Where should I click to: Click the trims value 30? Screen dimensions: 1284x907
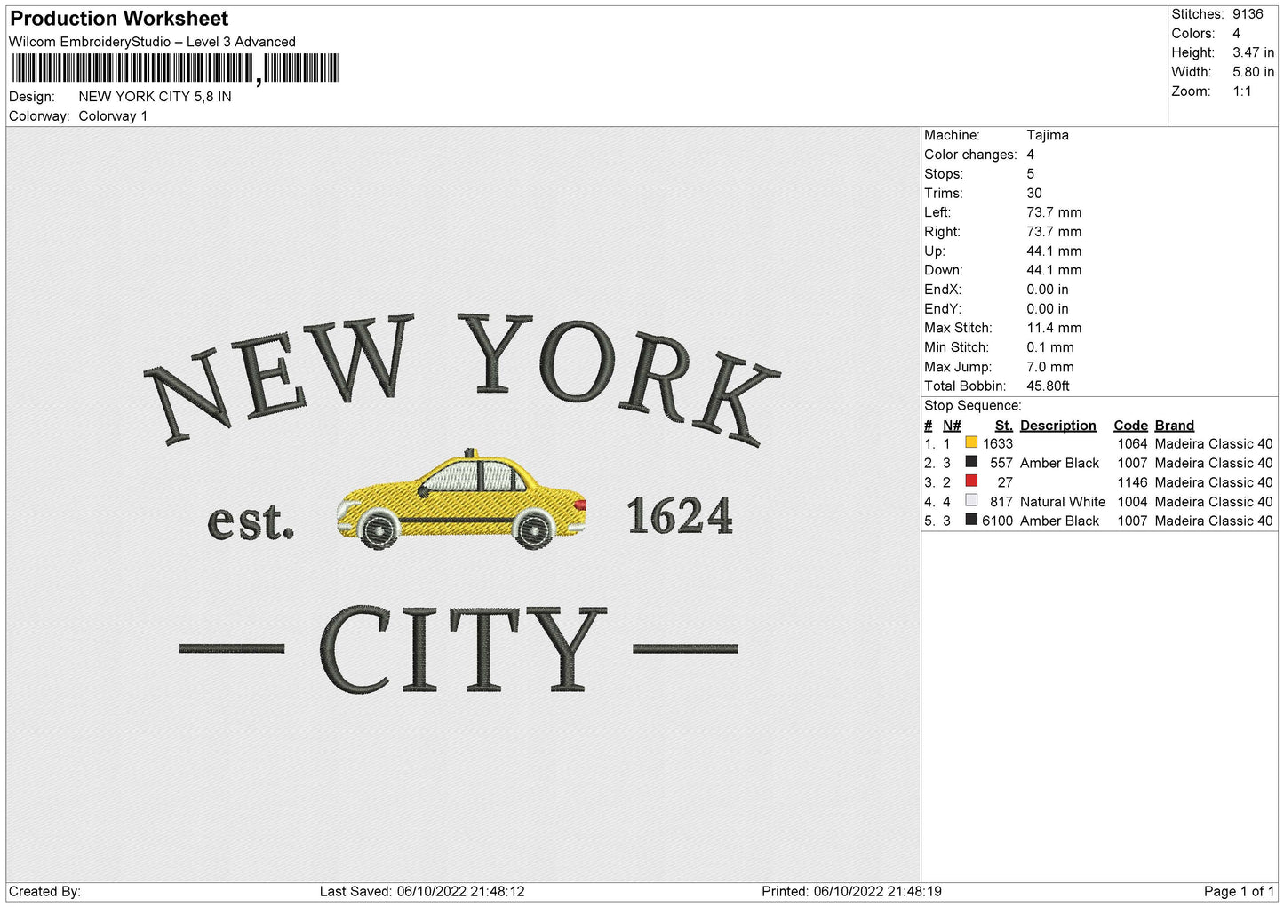coord(1034,193)
